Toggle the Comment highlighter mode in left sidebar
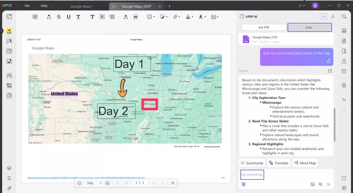353x193 pixels. point(9,31)
